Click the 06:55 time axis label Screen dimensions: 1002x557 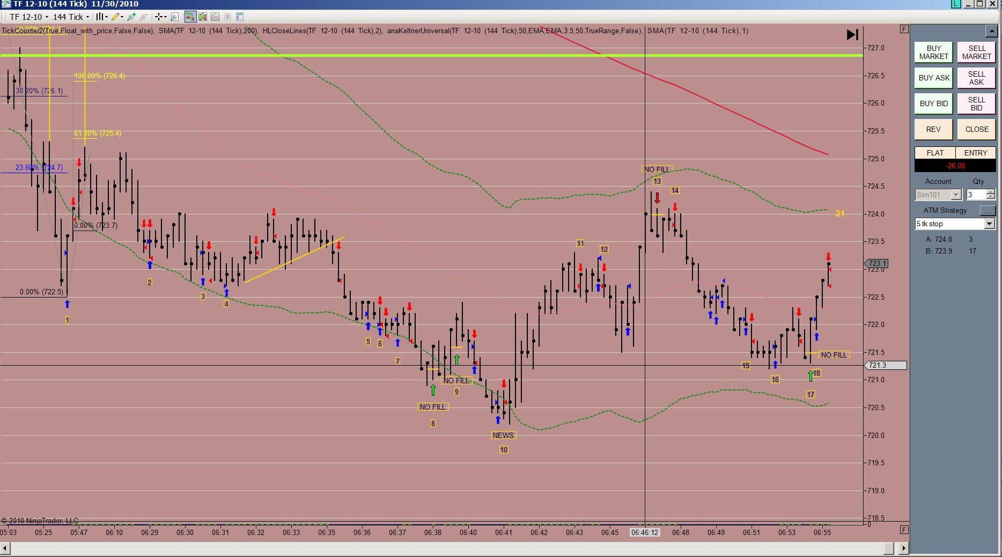tap(822, 532)
